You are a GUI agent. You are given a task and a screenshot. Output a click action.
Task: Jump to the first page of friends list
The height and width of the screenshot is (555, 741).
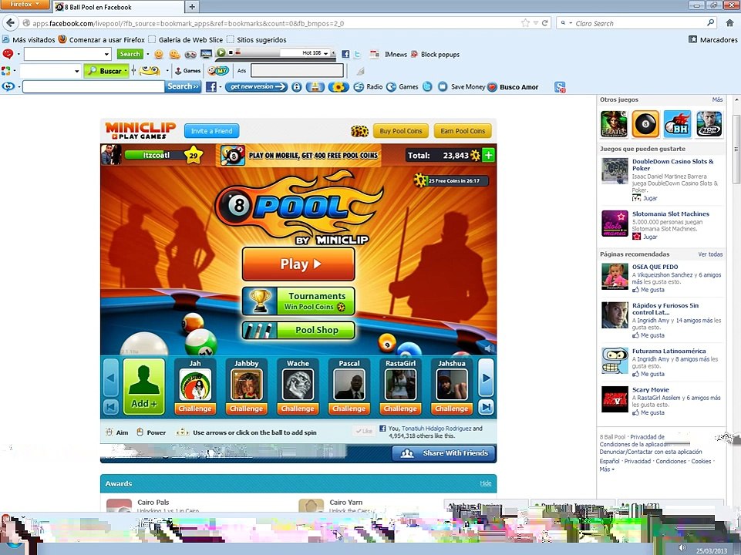click(x=110, y=407)
